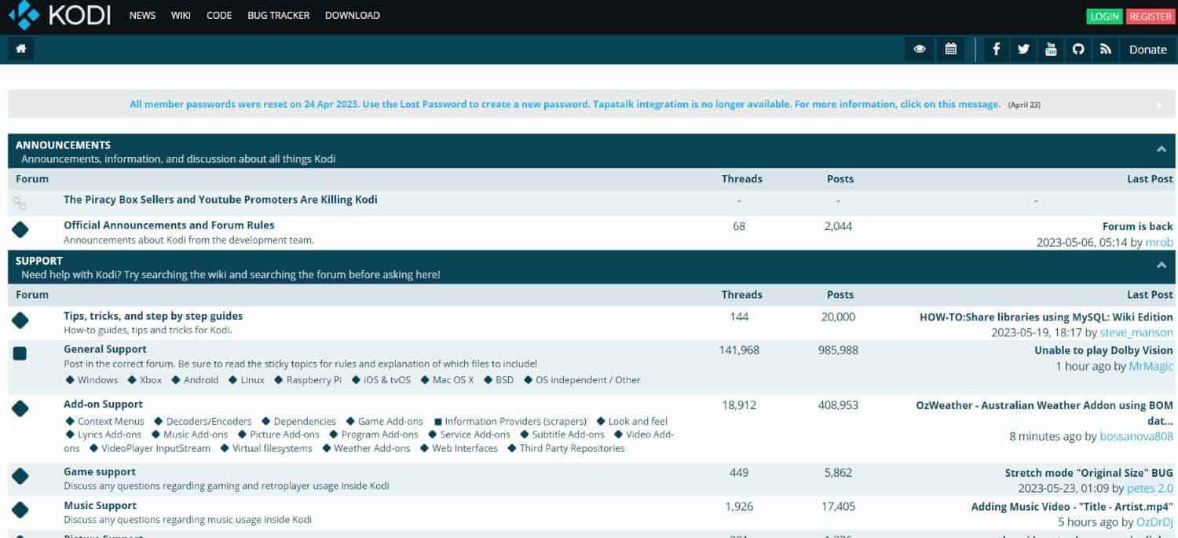Collapse the Support category
This screenshot has height=538, width=1178.
[x=1161, y=265]
